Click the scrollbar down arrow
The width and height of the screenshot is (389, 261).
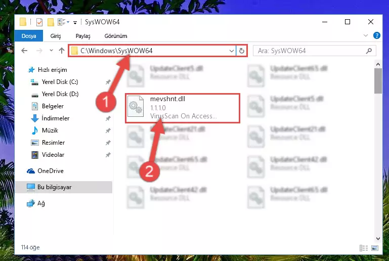click(x=378, y=239)
